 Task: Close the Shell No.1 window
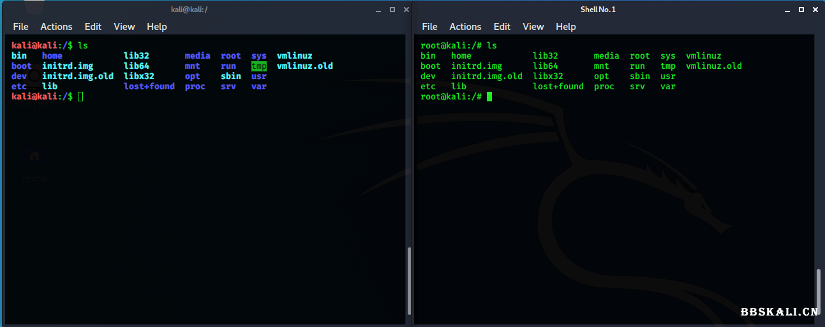814,10
